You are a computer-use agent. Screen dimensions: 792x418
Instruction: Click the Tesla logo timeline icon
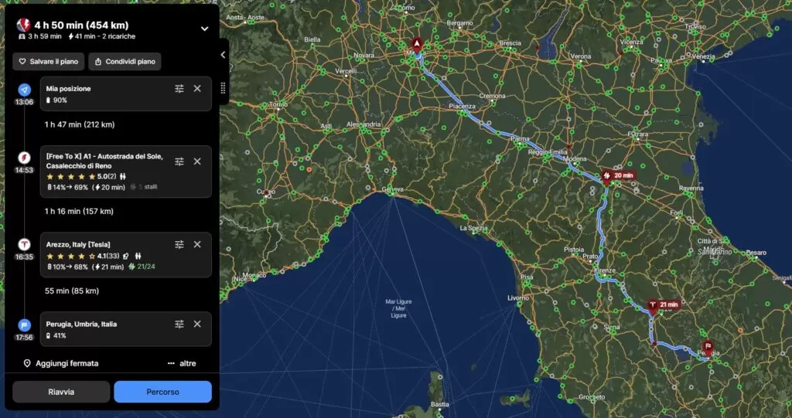coord(24,244)
